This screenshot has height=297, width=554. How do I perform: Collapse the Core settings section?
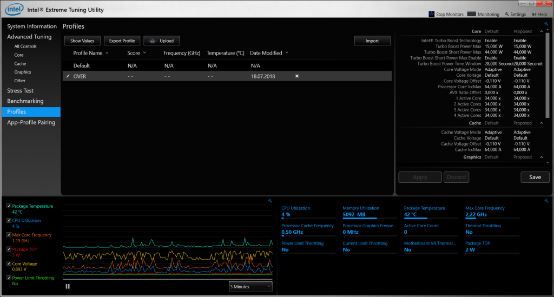click(x=541, y=31)
